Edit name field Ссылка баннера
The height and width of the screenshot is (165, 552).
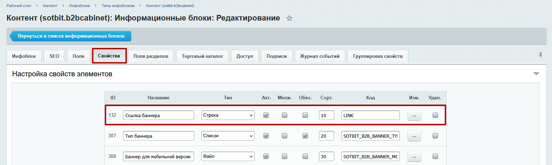tap(159, 115)
